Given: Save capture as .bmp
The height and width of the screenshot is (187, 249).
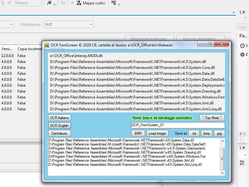Looking at the screenshot, I should pyautogui.click(x=206, y=133).
